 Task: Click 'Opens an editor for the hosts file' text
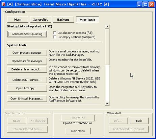tap(70, 60)
